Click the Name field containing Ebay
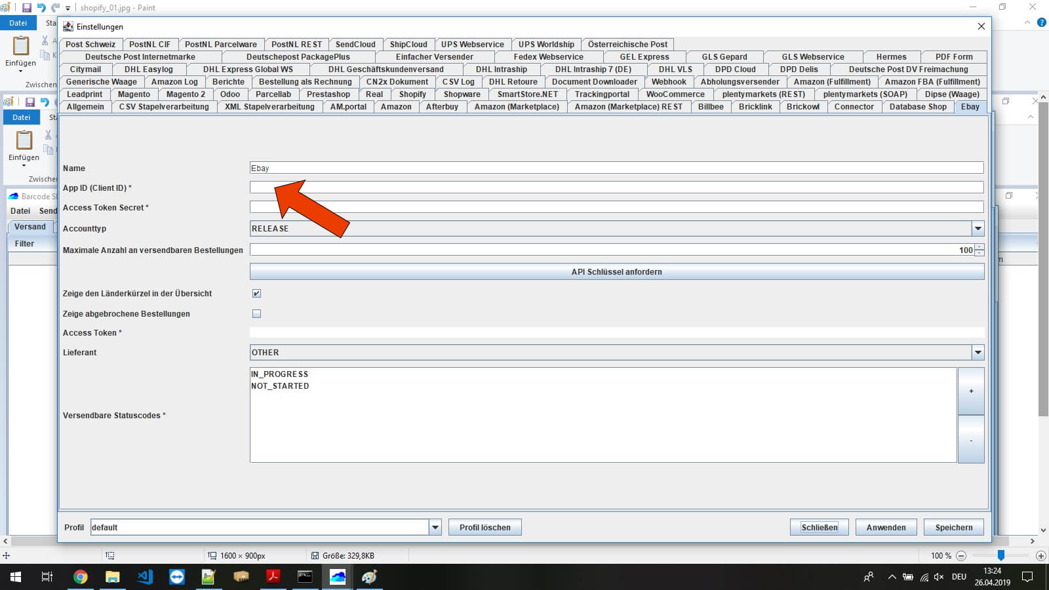1049x590 pixels. [616, 168]
